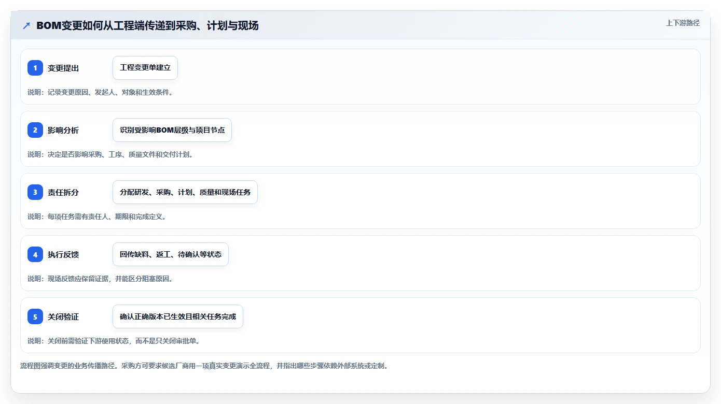
Task: Click the 影响分析 step label
Action: click(63, 131)
